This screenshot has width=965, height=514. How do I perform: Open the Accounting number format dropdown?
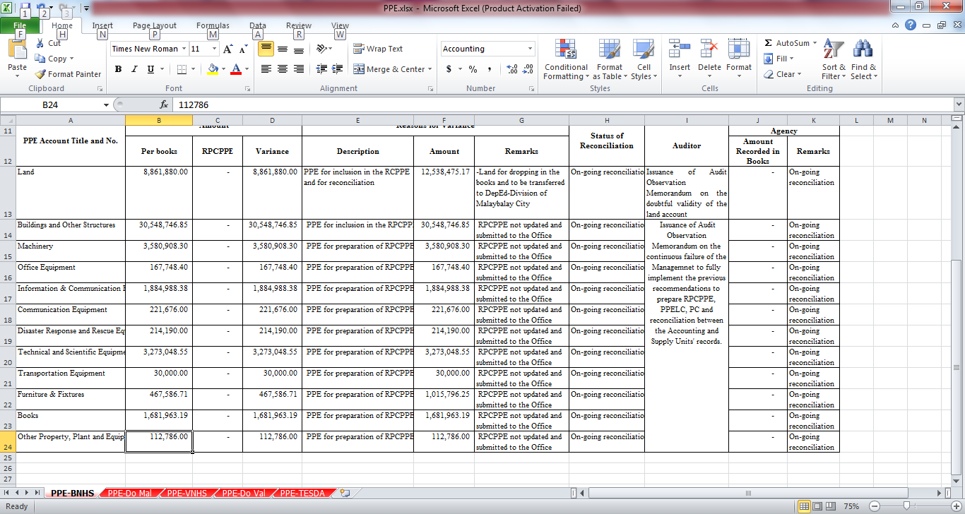pos(531,49)
